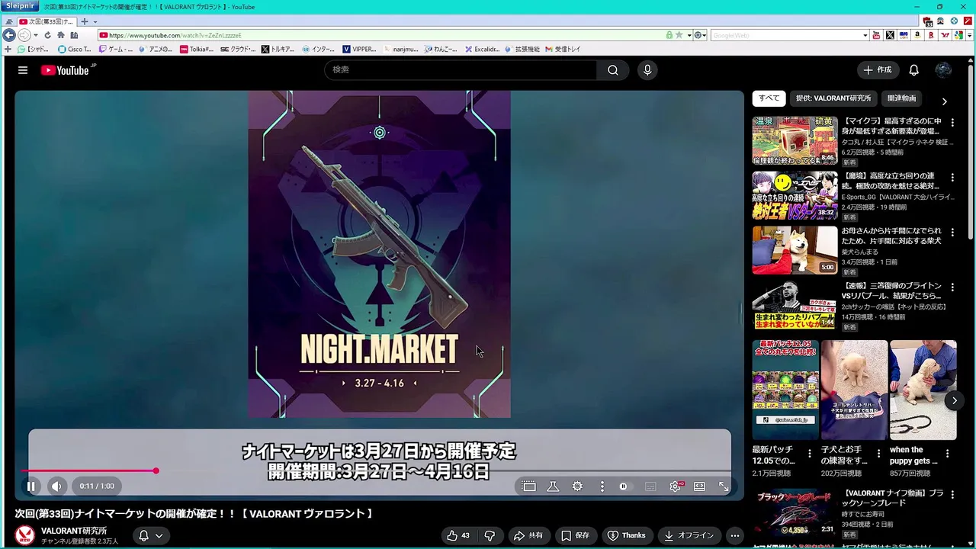Click the VALORANT研究所 channel avatar
976x549 pixels.
(25, 535)
